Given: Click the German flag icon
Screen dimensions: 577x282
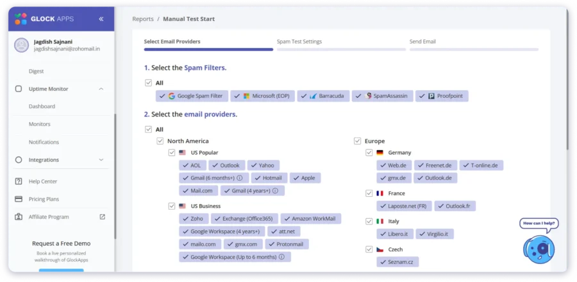Looking at the screenshot, I should pyautogui.click(x=380, y=152).
